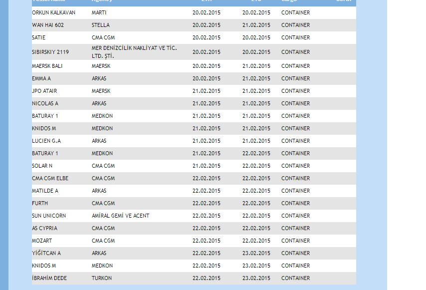Click CMA CGM agency in SATIE row
This screenshot has width=426, height=290.
pos(103,38)
